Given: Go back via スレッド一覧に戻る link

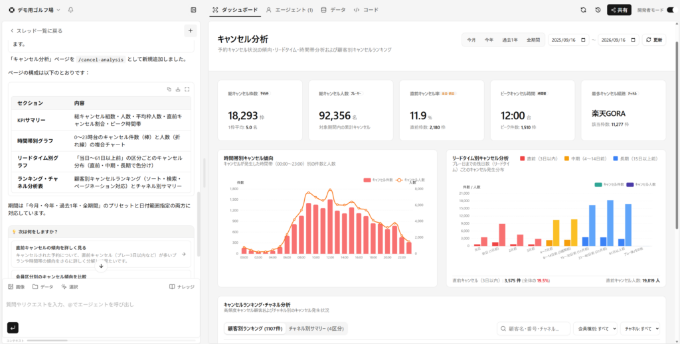Looking at the screenshot, I should 37,30.
